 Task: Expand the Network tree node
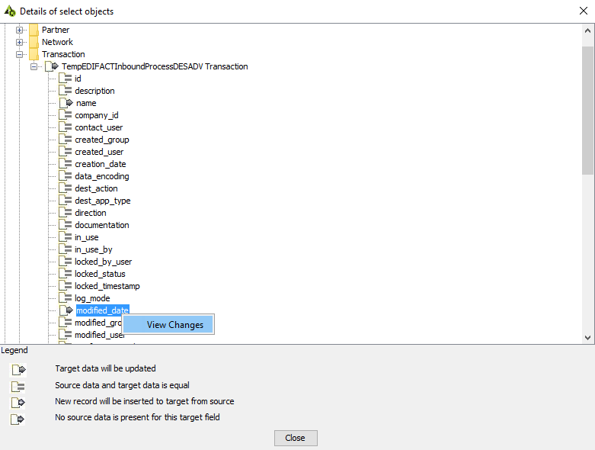(x=19, y=42)
